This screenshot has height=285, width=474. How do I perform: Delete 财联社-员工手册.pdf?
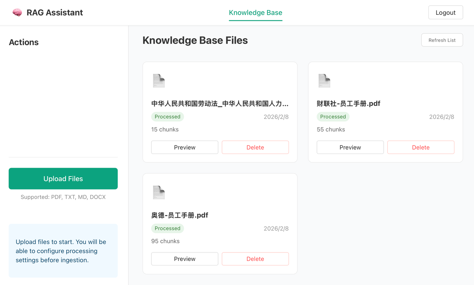tap(421, 147)
